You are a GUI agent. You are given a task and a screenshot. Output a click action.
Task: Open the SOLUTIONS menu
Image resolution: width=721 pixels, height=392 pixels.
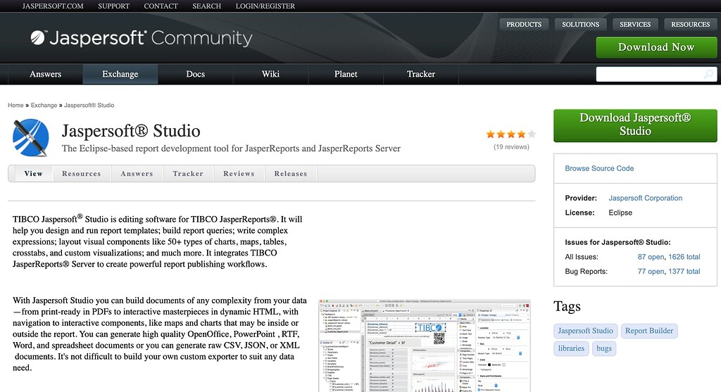(x=580, y=25)
